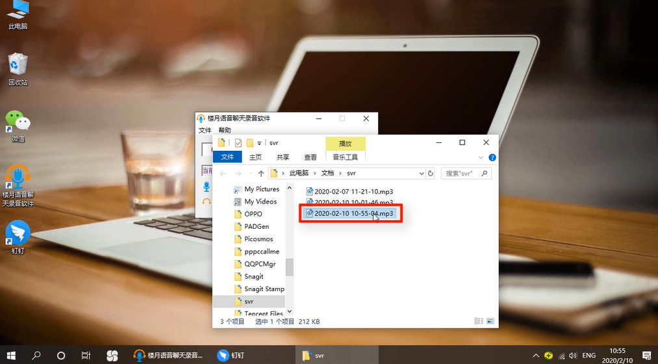Switch to 钉钉 taskbar button

[x=231, y=356]
